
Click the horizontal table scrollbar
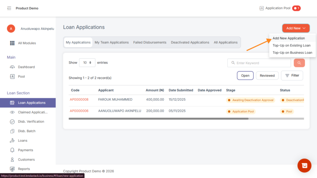pos(158,119)
